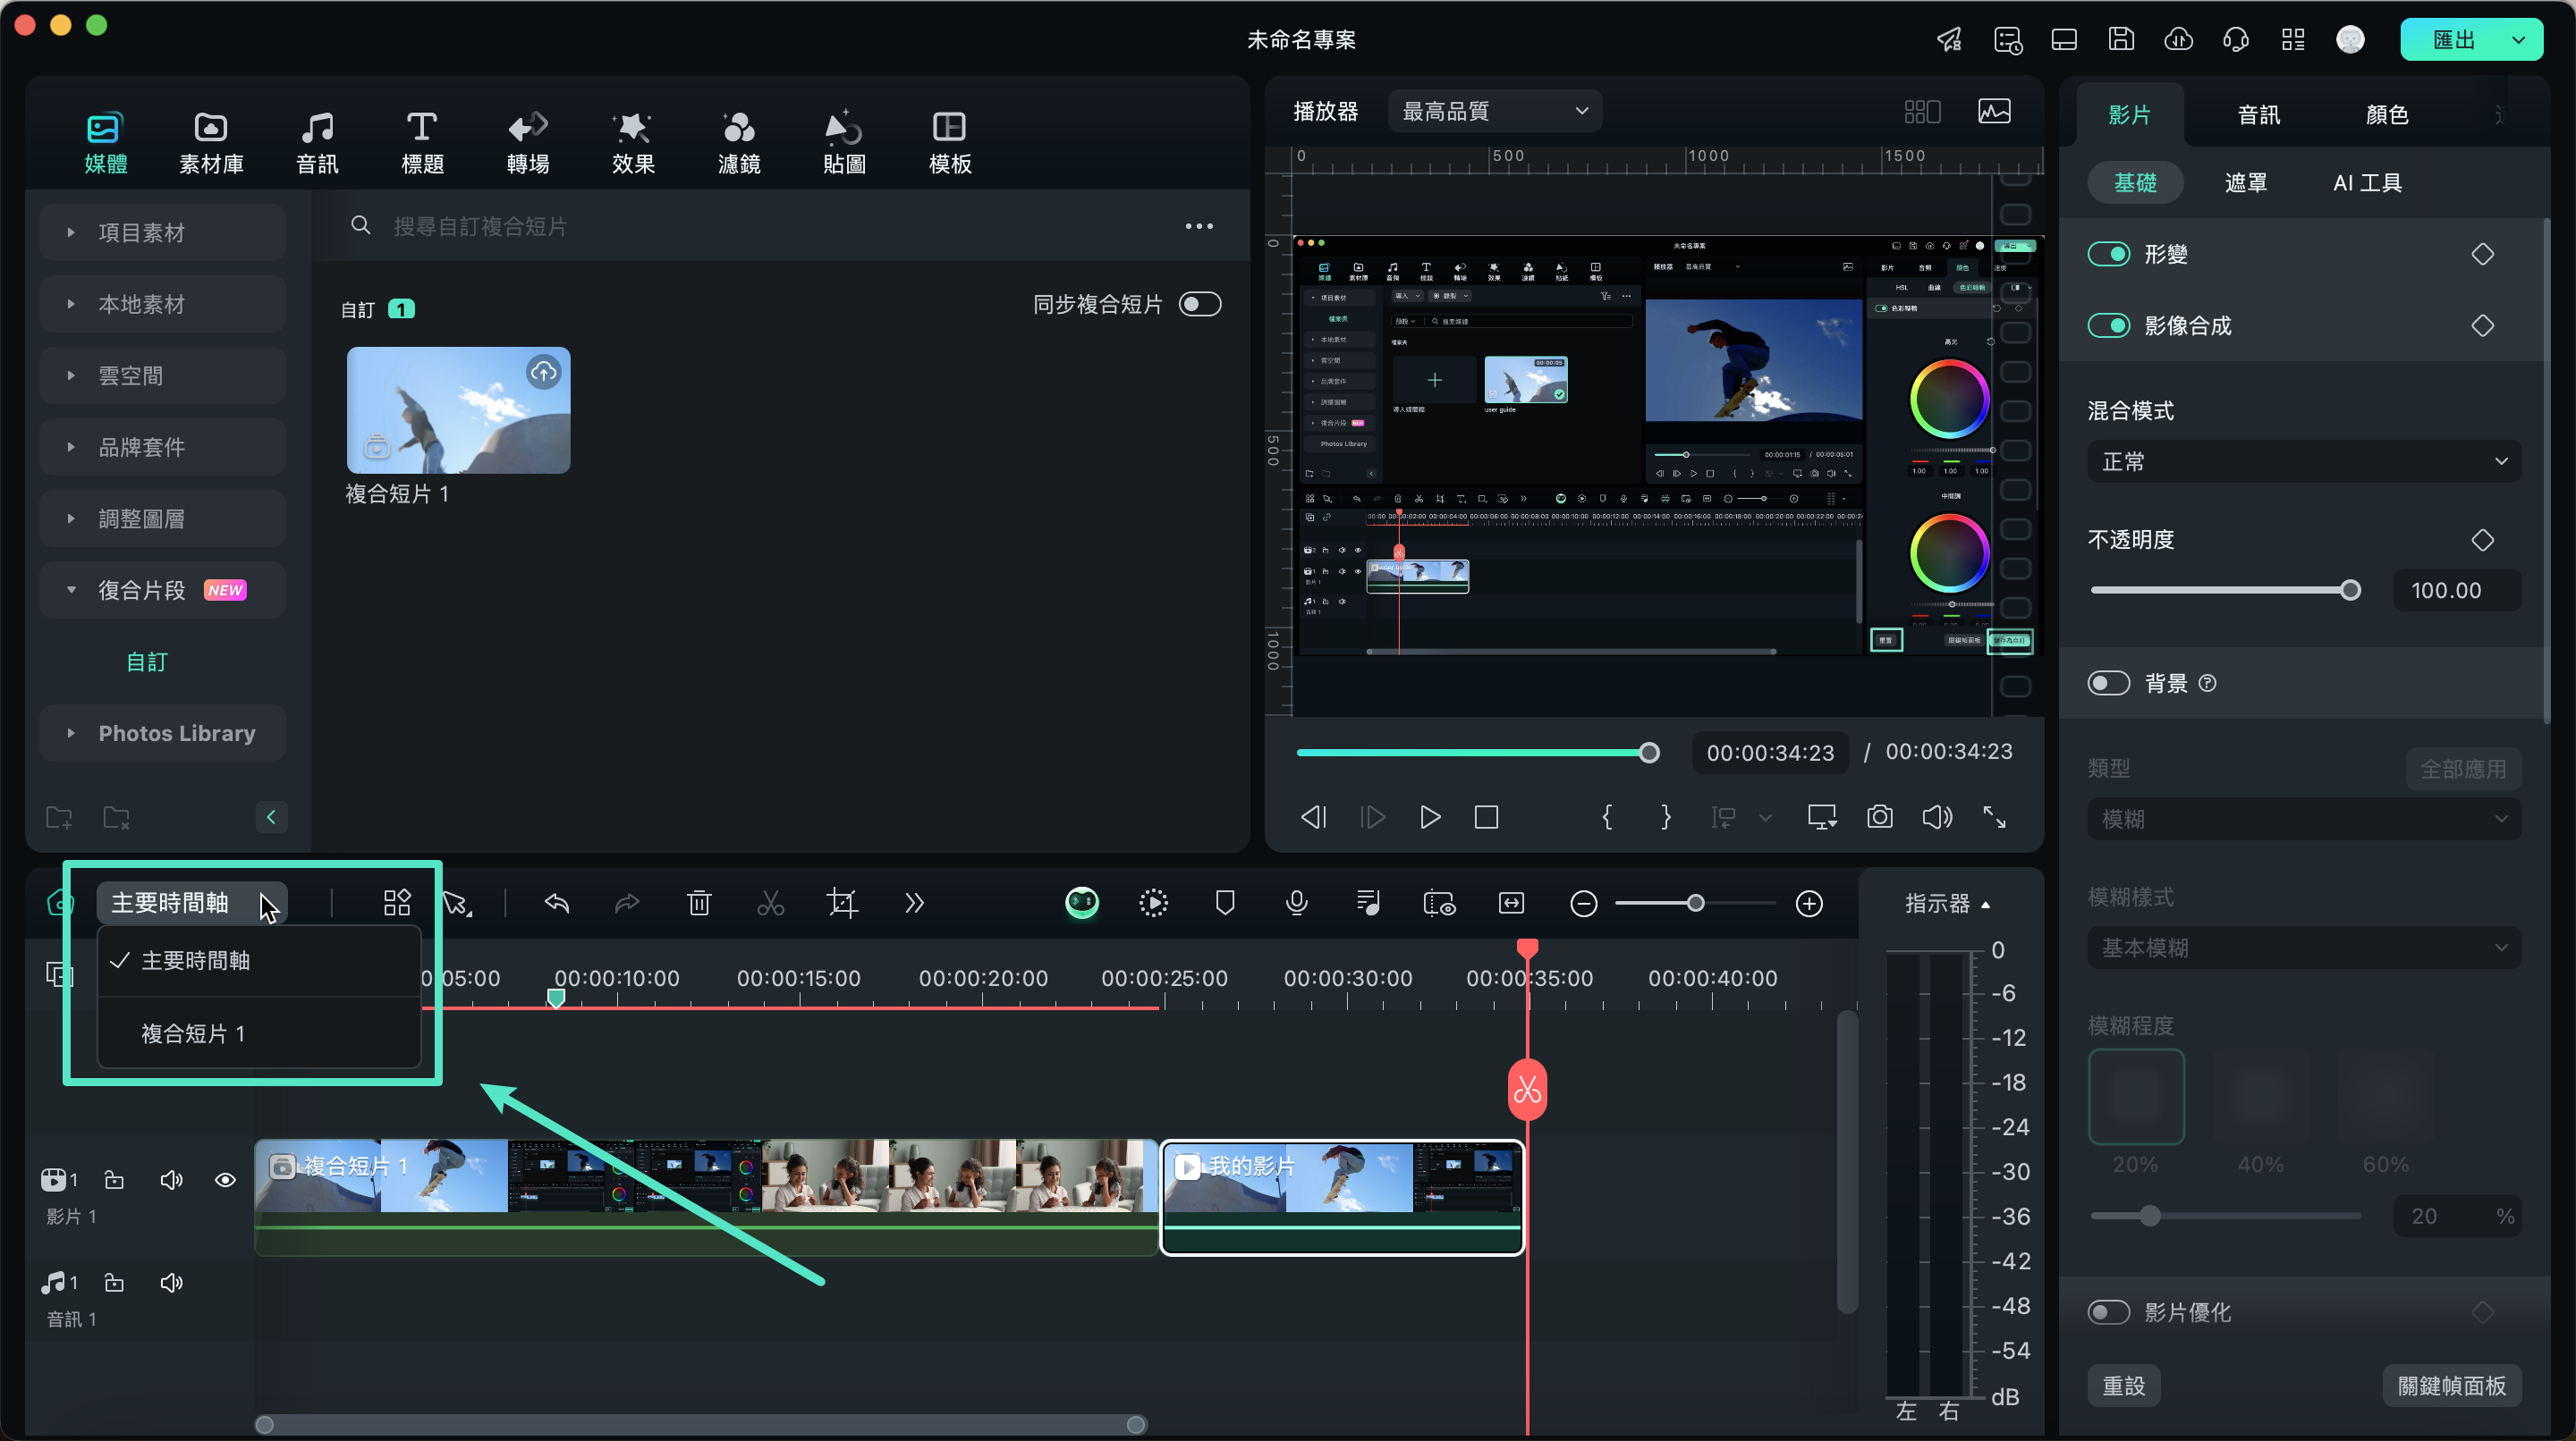Click the play button in player

pyautogui.click(x=1430, y=816)
